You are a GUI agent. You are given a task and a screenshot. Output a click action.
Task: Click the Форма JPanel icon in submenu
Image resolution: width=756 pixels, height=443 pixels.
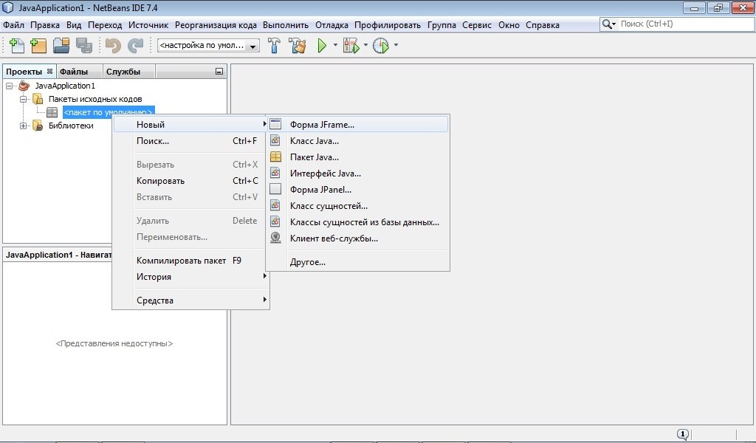[275, 190]
